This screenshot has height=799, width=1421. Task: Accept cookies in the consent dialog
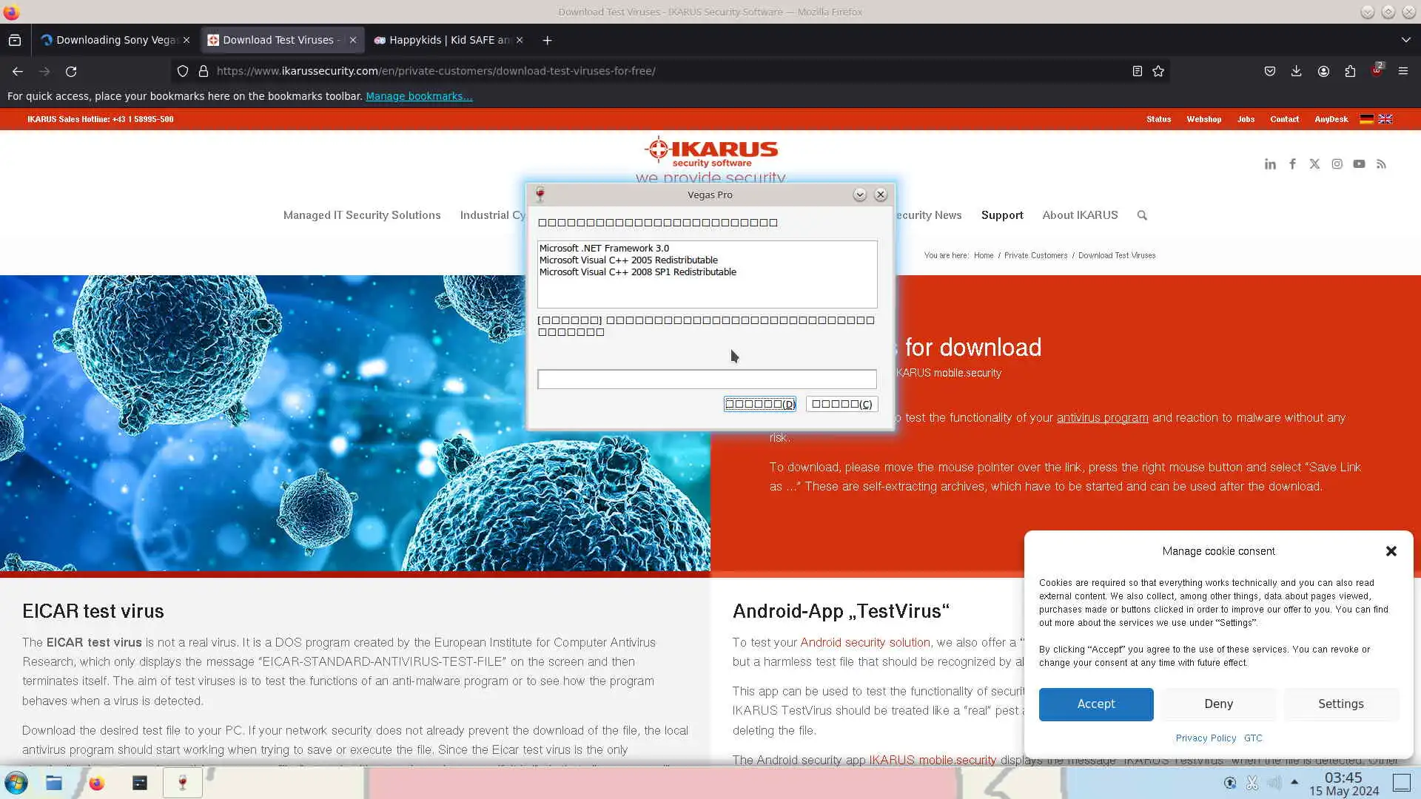[1095, 704]
